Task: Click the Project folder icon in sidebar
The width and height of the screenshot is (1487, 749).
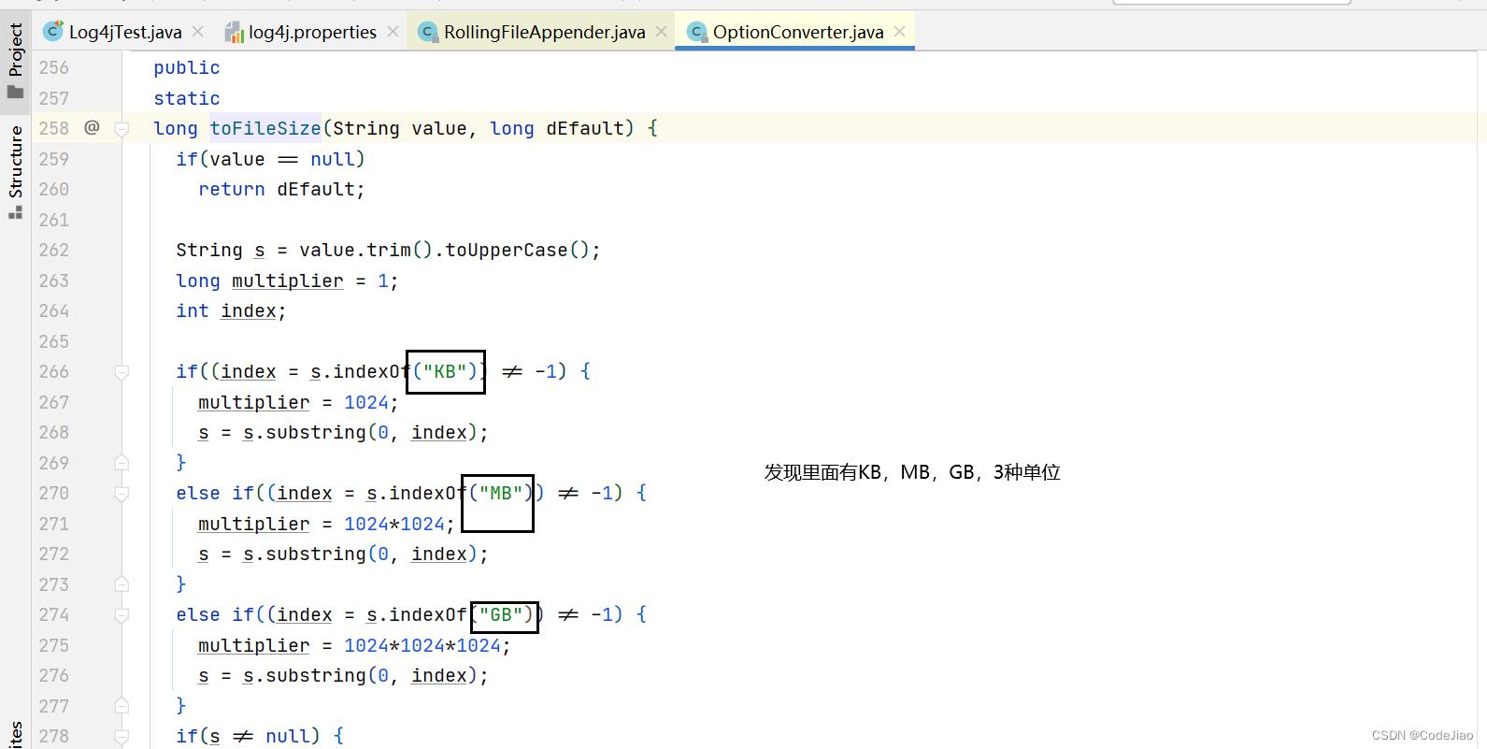Action: coord(15,92)
